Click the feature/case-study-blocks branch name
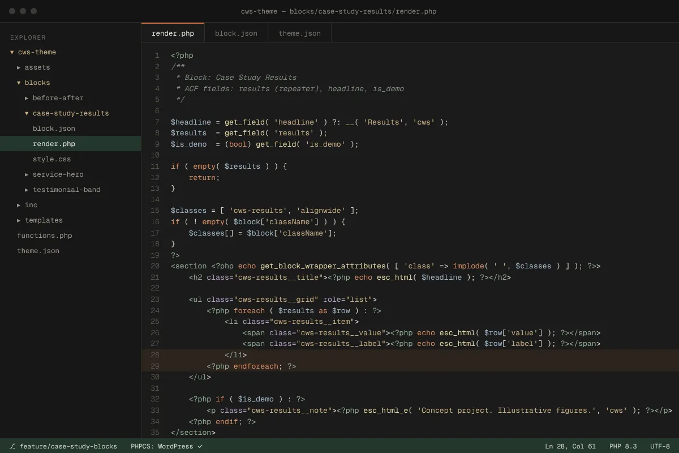Image resolution: width=679 pixels, height=453 pixels. point(68,446)
